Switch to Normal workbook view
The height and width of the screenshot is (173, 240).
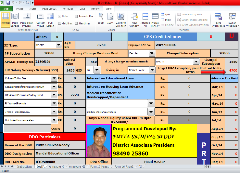click(6, 20)
